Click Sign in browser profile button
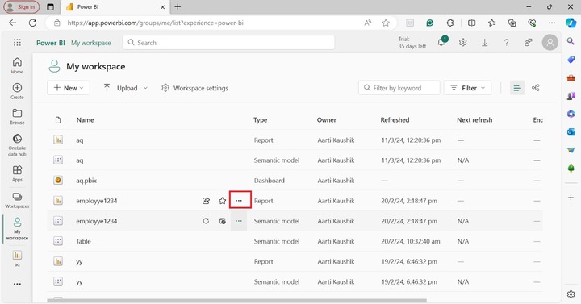Viewport: 581px width, 304px height. (22, 6)
